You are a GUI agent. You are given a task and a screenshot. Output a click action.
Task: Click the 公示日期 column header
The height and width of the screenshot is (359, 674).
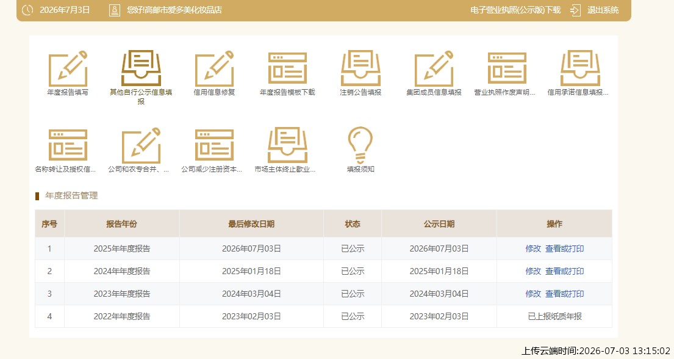439,224
